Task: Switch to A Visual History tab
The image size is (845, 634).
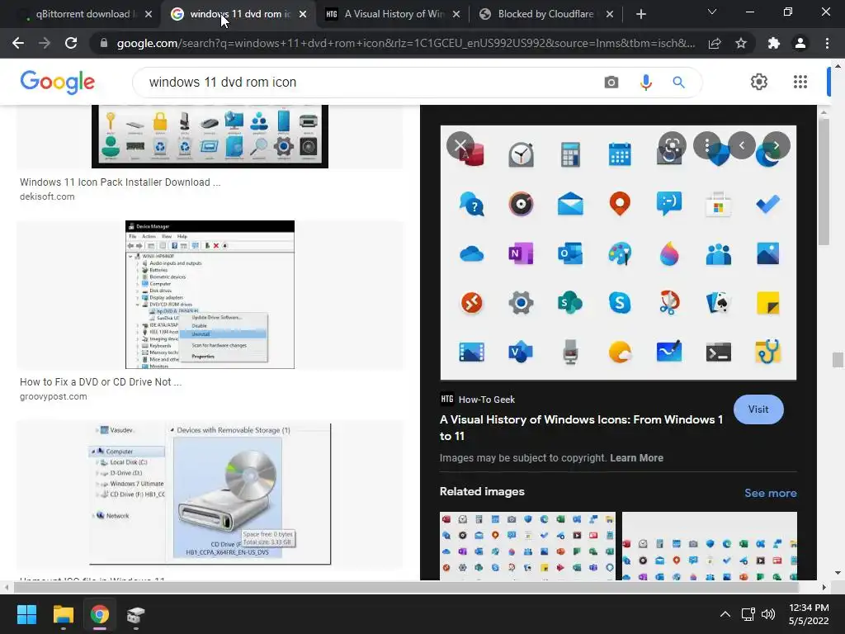Action: (394, 14)
